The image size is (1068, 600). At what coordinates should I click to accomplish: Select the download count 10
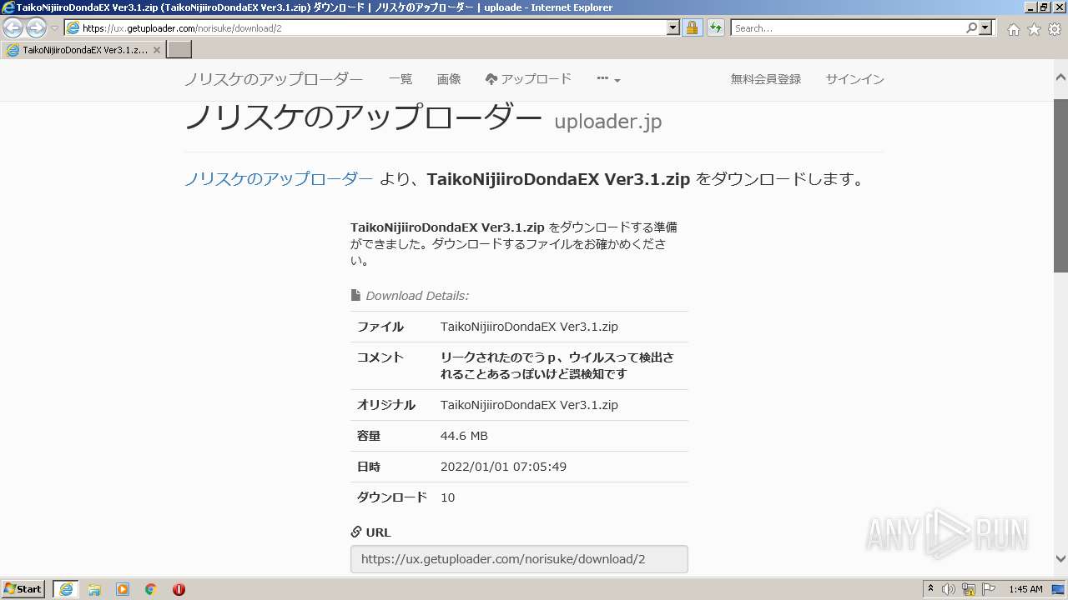pyautogui.click(x=448, y=497)
